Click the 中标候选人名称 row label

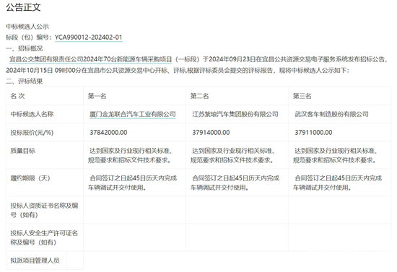coord(32,114)
